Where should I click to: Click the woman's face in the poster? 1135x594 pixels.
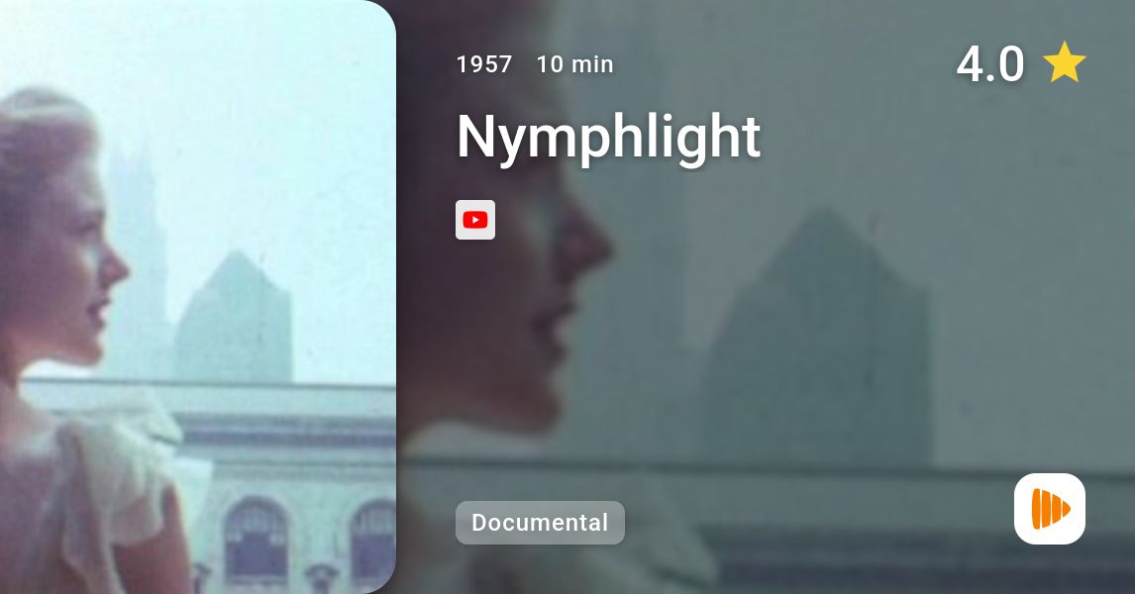pos(79,275)
